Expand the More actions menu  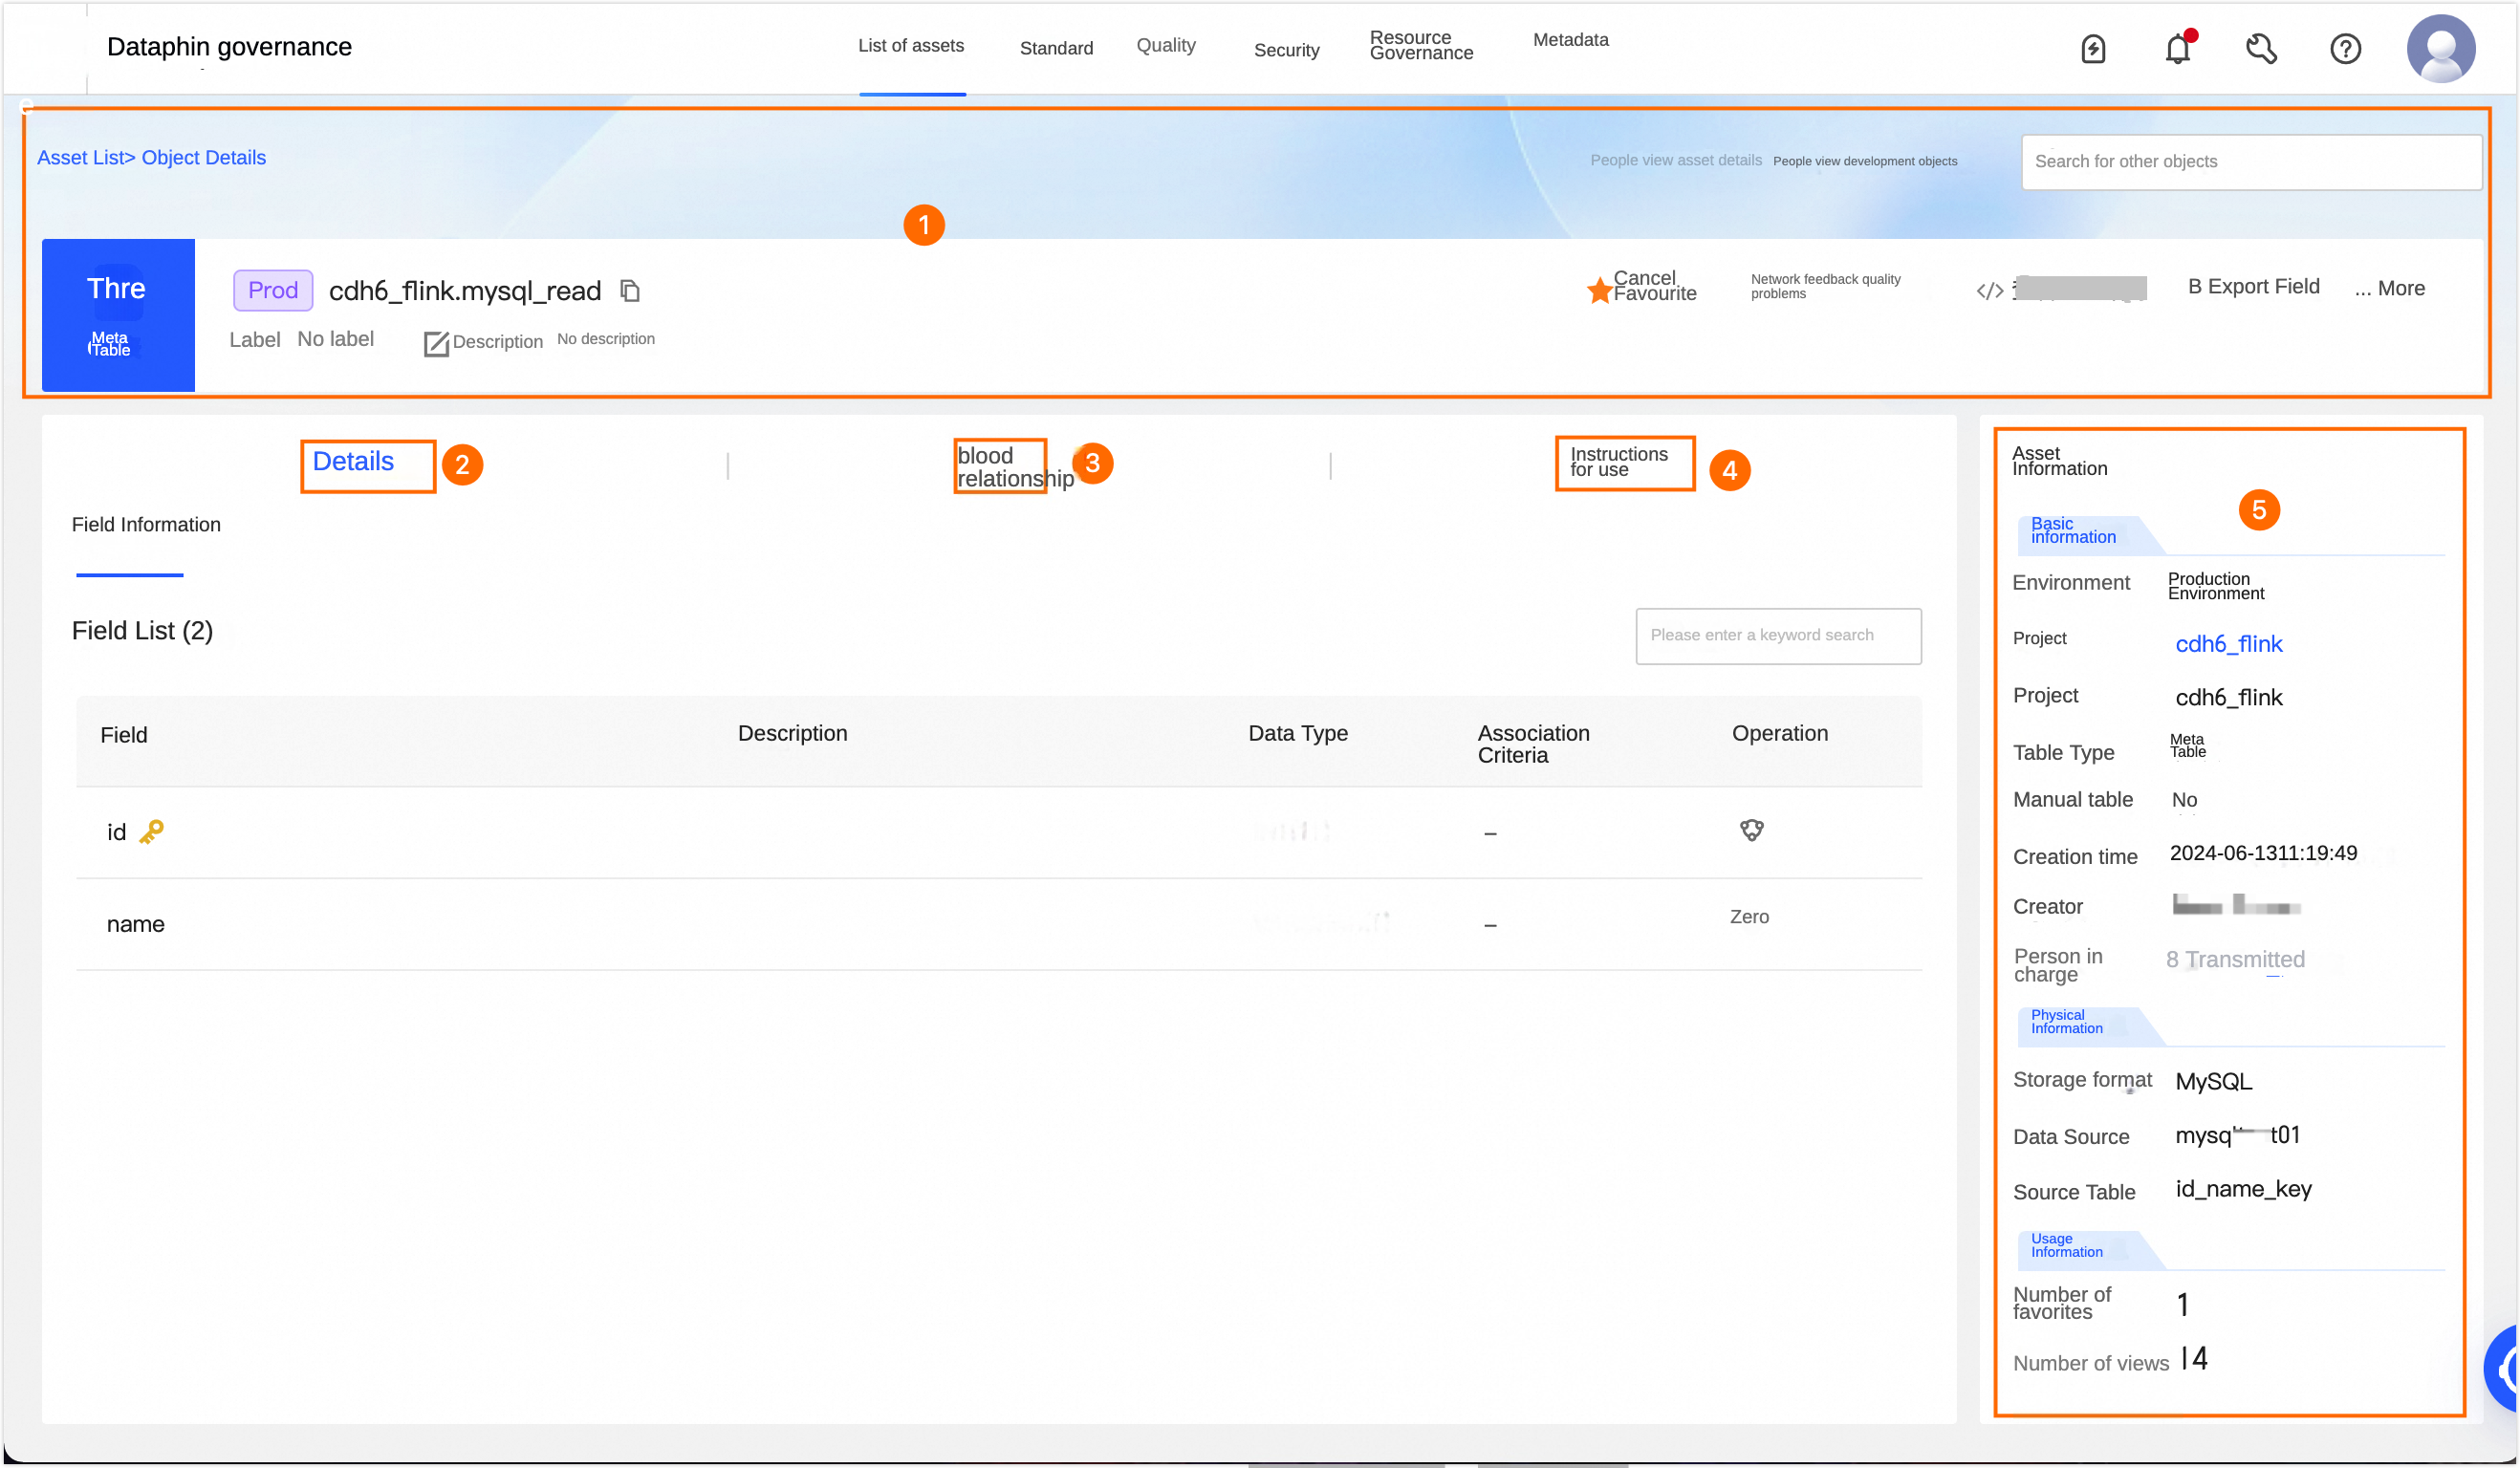pyautogui.click(x=2389, y=289)
